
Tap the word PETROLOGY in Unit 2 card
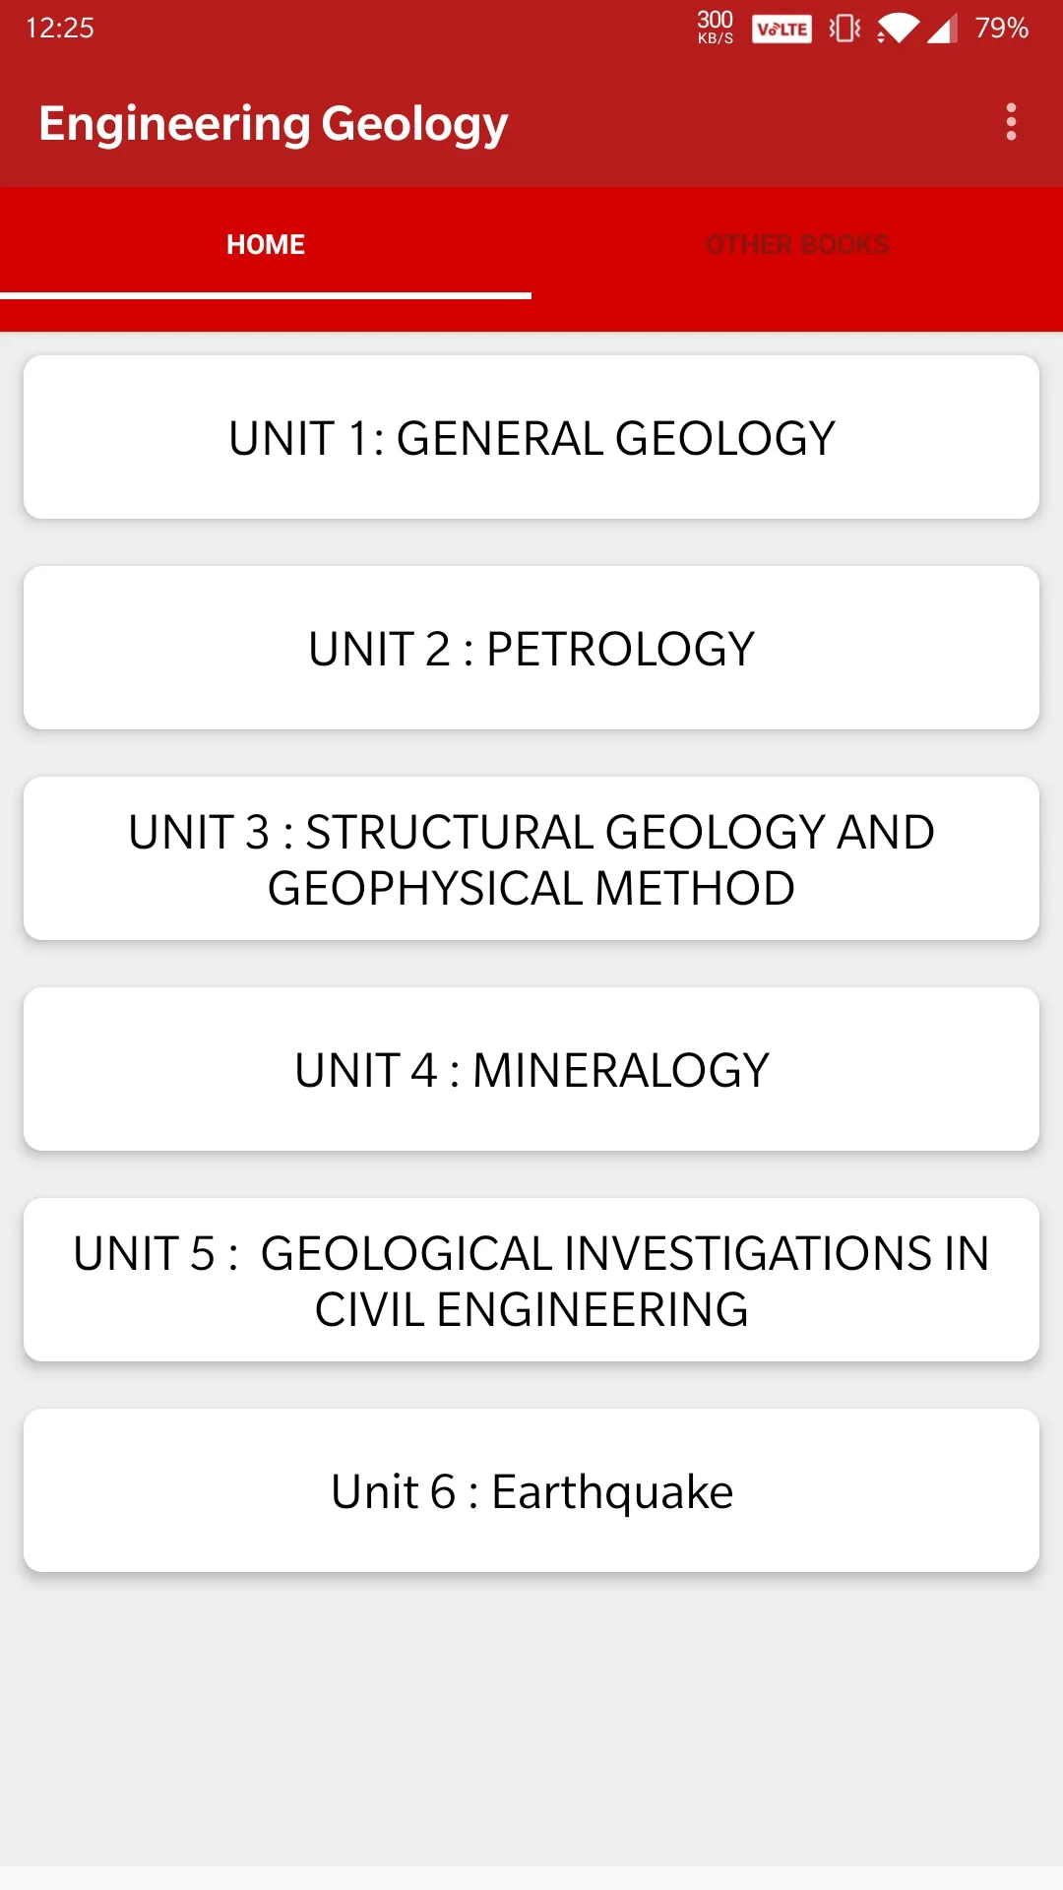pyautogui.click(x=621, y=650)
